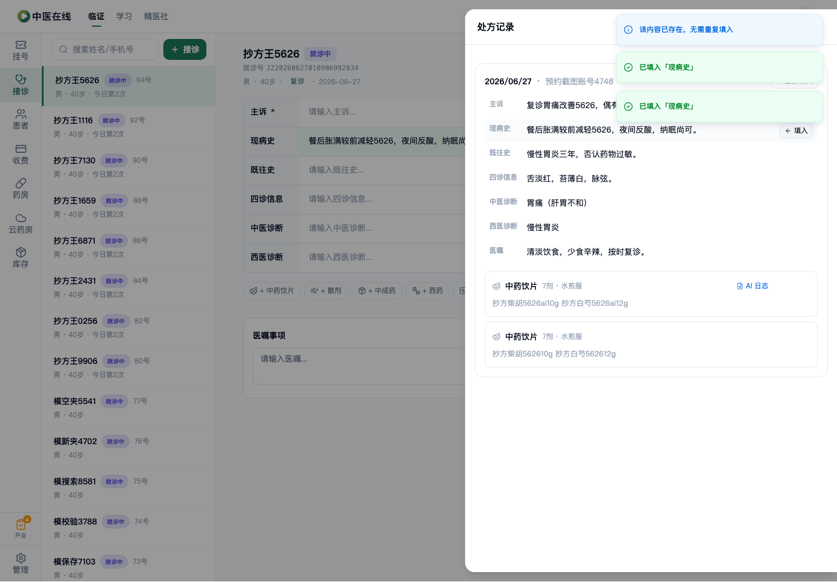This screenshot has width=837, height=582.
Task: Click the 处方记录 panel title
Action: coord(496,27)
